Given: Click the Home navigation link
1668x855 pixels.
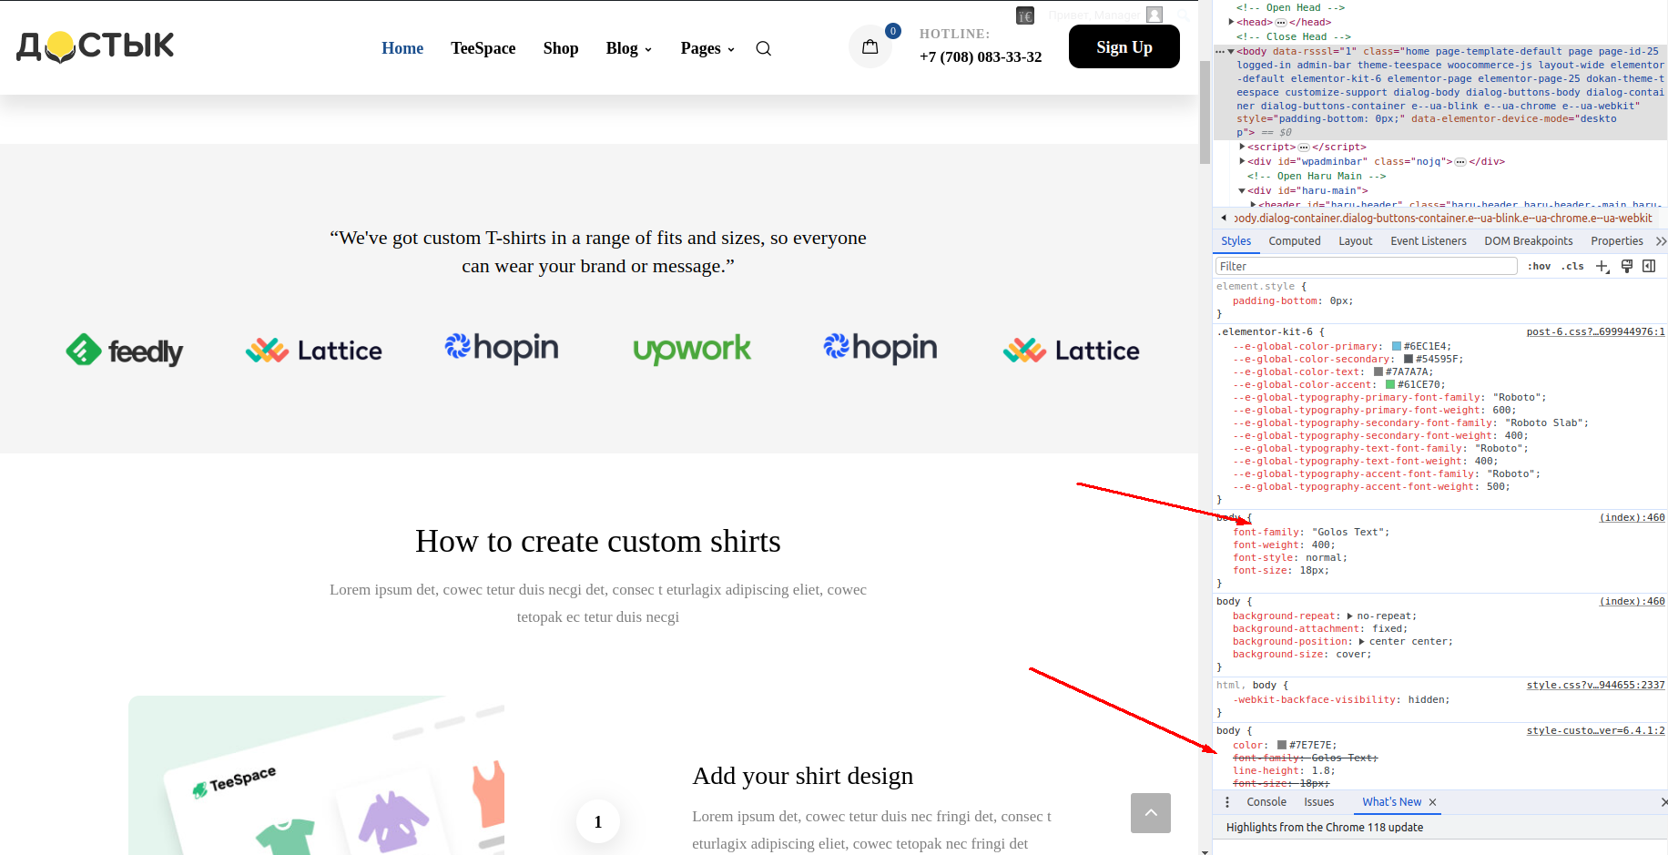Looking at the screenshot, I should pyautogui.click(x=402, y=48).
